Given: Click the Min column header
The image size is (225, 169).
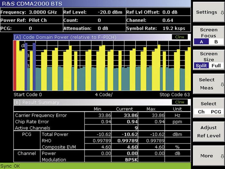Looking at the screenshot, I should tap(97, 109).
